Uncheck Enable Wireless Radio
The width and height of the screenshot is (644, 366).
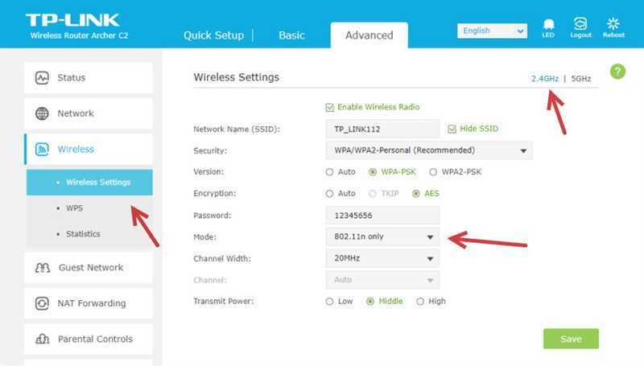[329, 108]
